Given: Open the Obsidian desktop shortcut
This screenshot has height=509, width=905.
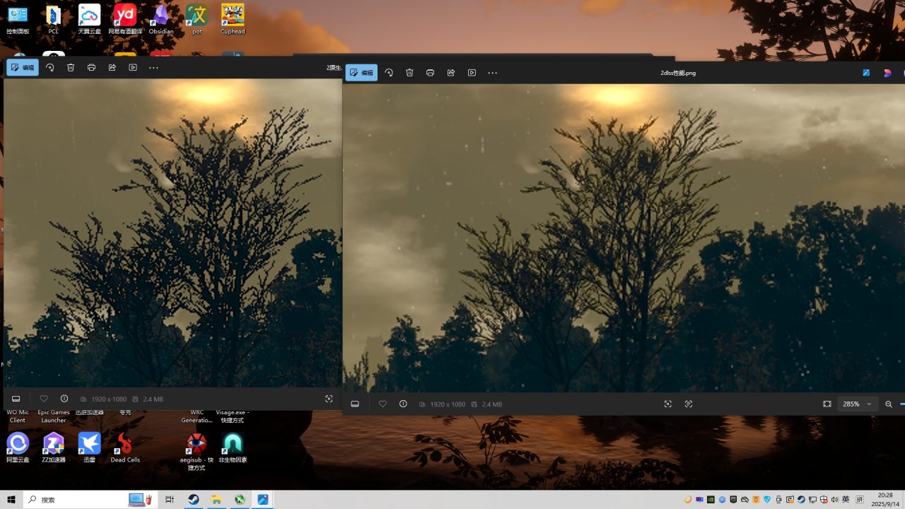Looking at the screenshot, I should click(161, 19).
